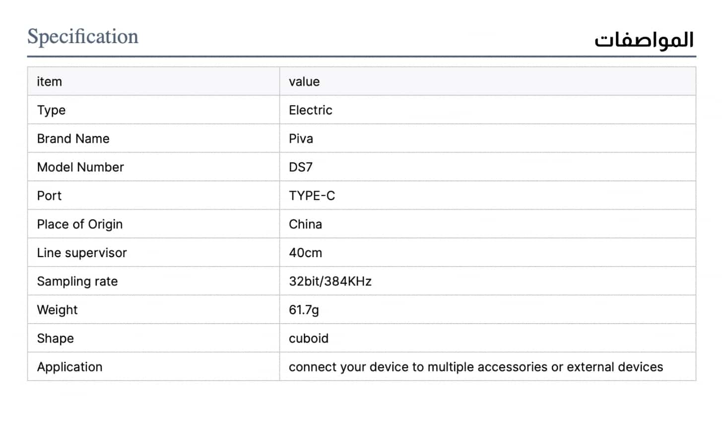
Task: Select the Type row label
Action: pos(51,110)
